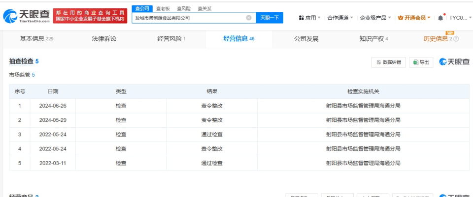Click the 数据纠错 data correction button
473x197 pixels.
coord(388,62)
